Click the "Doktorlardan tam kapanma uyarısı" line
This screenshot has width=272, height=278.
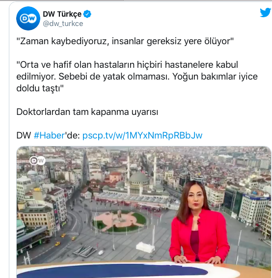tap(87, 112)
